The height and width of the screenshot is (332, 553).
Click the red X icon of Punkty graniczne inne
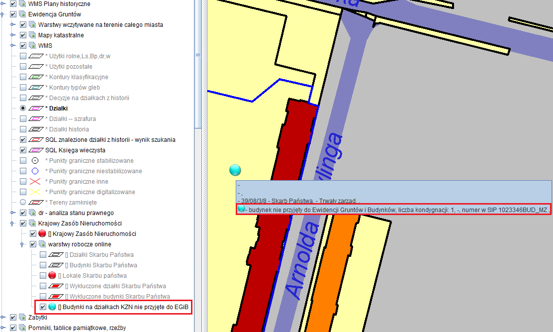(x=35, y=182)
